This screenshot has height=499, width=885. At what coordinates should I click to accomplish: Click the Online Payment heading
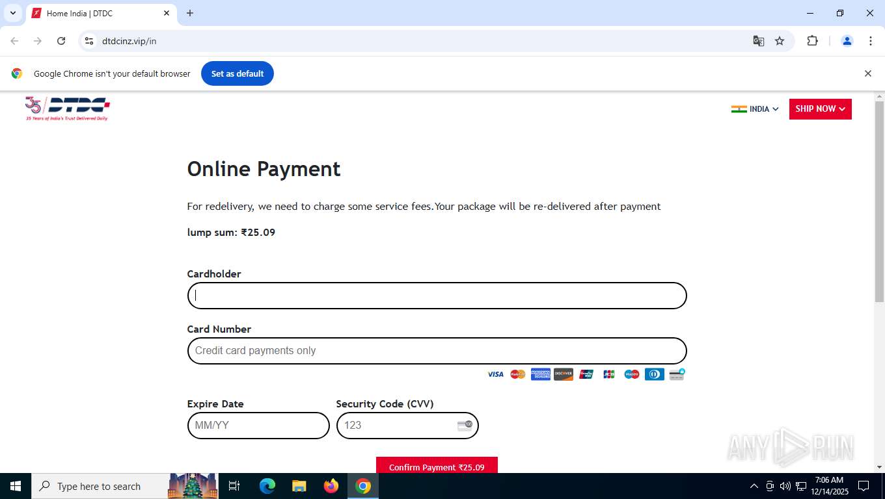click(x=264, y=169)
